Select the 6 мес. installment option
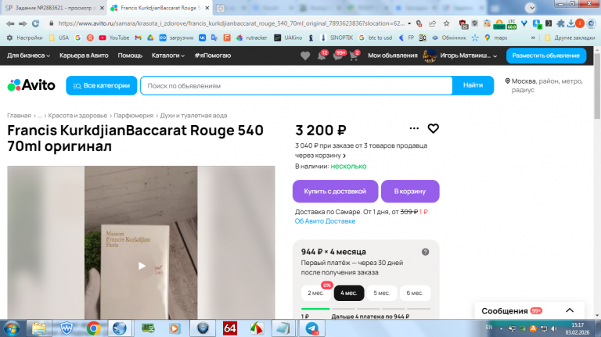601x337 pixels. 415,293
